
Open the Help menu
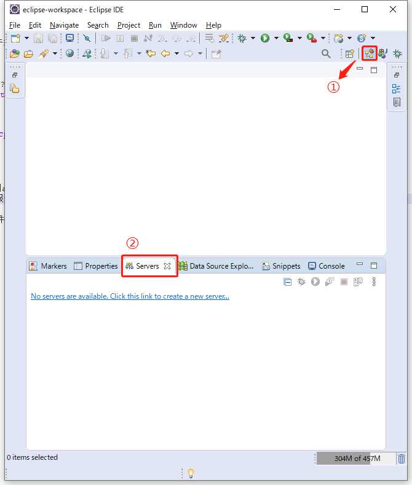tap(213, 25)
